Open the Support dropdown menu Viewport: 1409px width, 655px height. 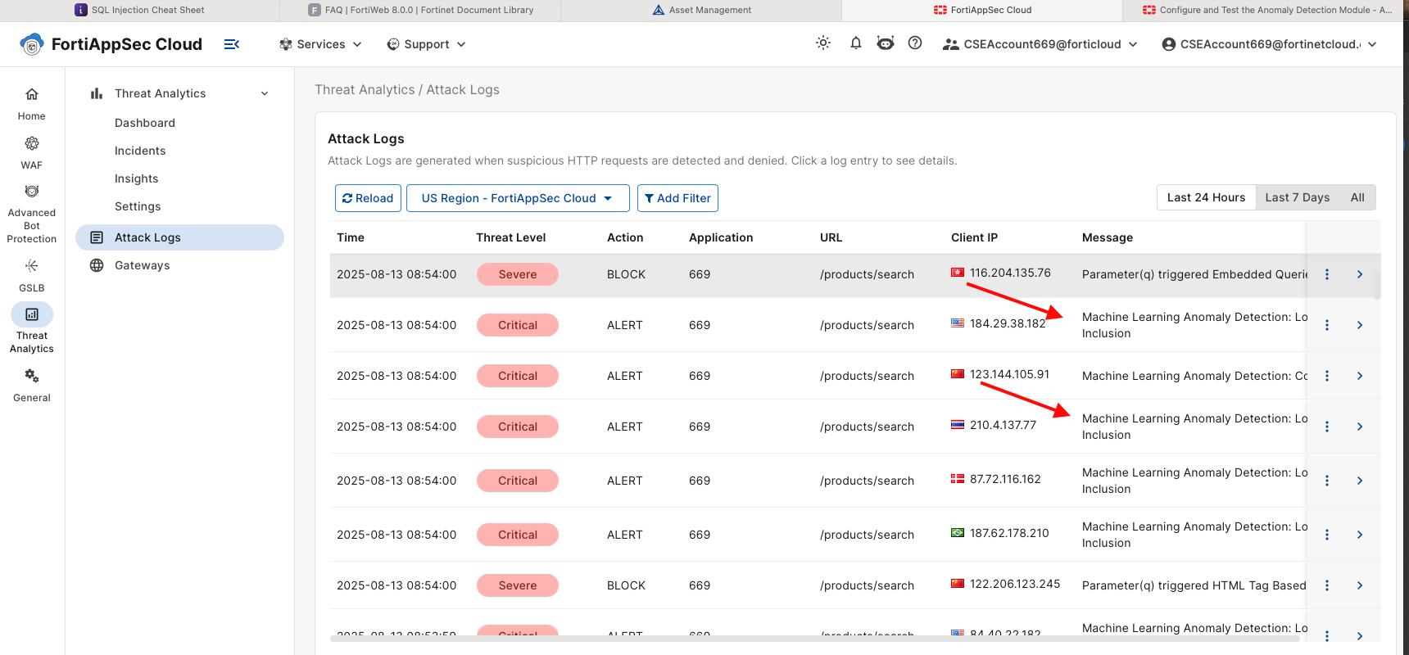426,44
